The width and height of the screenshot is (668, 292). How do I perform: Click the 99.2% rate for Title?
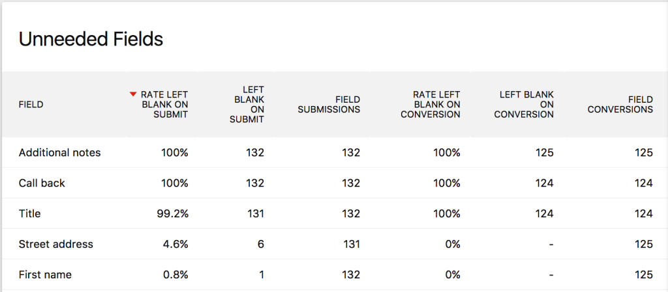coord(173,214)
